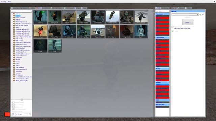Toggle the Disable Thinking checkbox
The width and height of the screenshot is (216, 121).
click(x=13, y=102)
